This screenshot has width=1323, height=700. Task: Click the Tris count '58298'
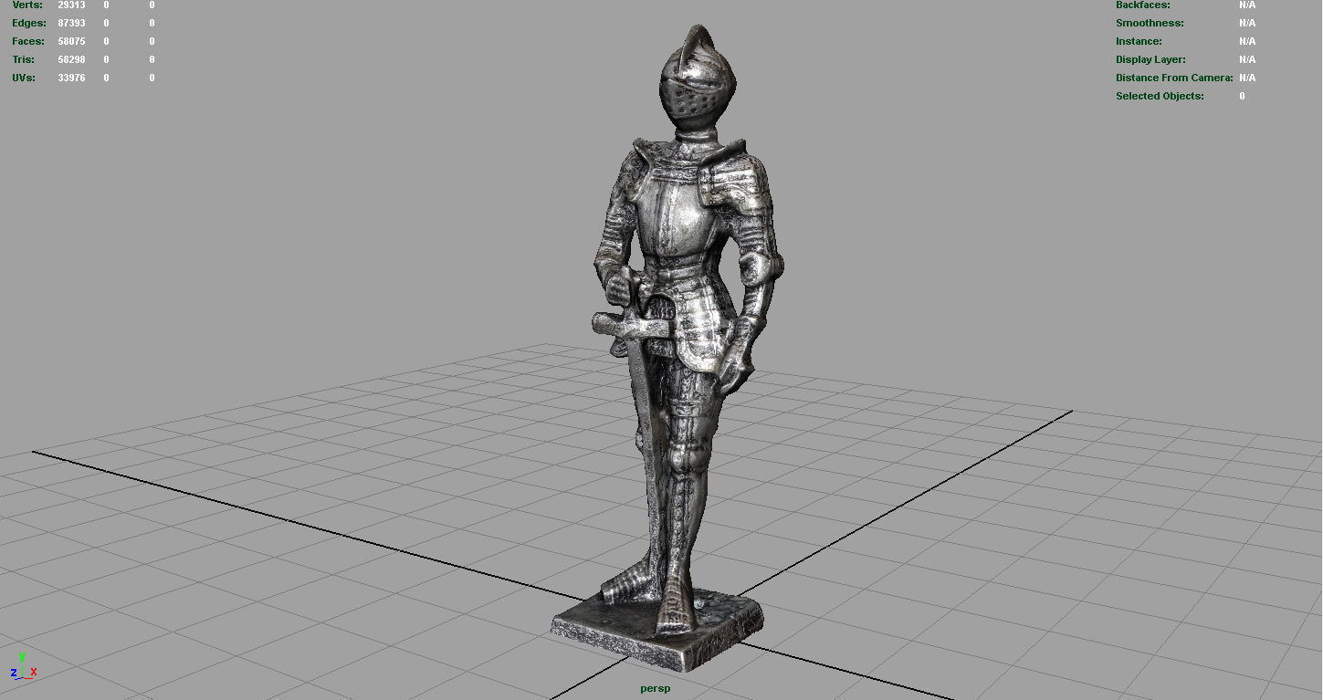coord(71,59)
